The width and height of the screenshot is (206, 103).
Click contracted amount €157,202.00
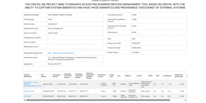(61, 91)
